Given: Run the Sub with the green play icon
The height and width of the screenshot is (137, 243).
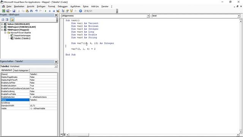Looking at the screenshot, I should pyautogui.click(x=46, y=11).
